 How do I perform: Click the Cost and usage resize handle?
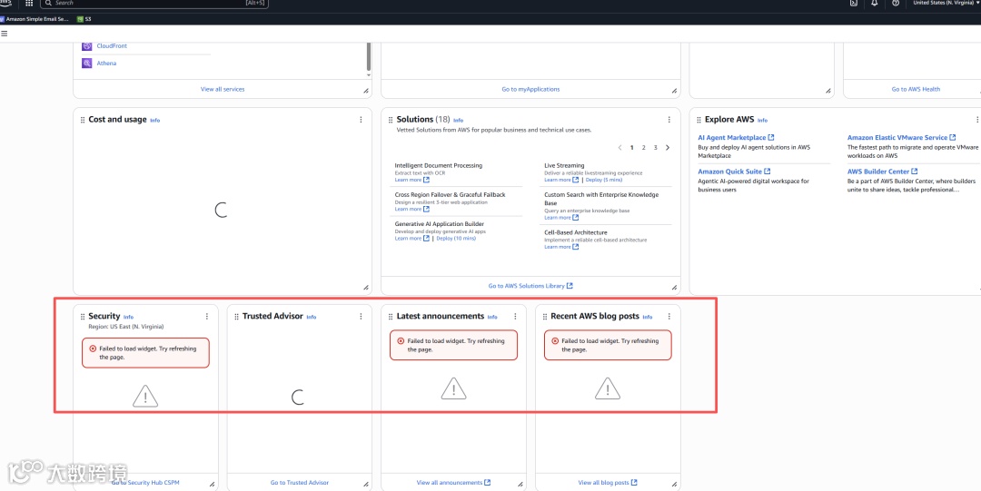366,287
